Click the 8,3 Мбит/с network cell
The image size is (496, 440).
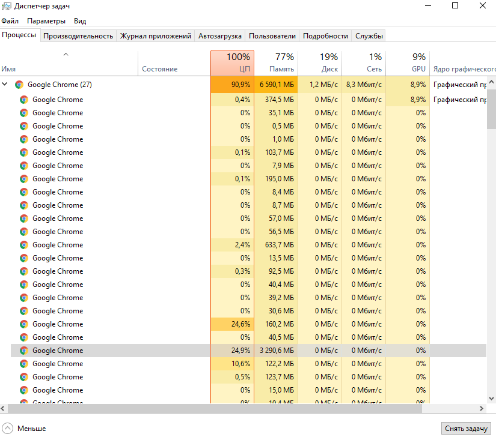pyautogui.click(x=364, y=85)
